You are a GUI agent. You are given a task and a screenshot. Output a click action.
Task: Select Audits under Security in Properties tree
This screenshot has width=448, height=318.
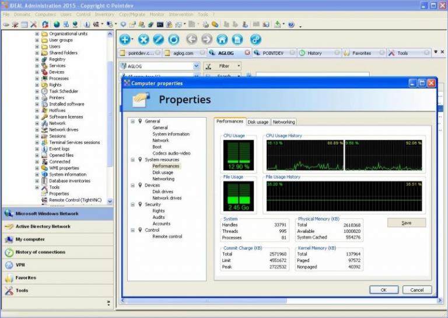click(159, 217)
